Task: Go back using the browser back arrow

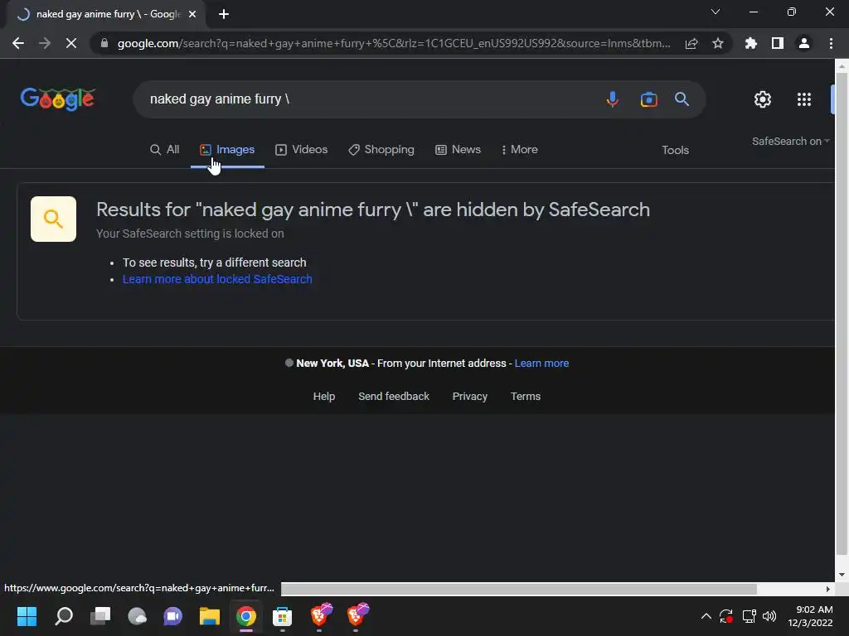Action: click(18, 43)
